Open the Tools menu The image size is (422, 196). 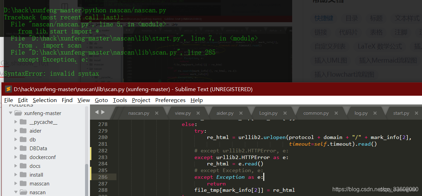click(120, 100)
